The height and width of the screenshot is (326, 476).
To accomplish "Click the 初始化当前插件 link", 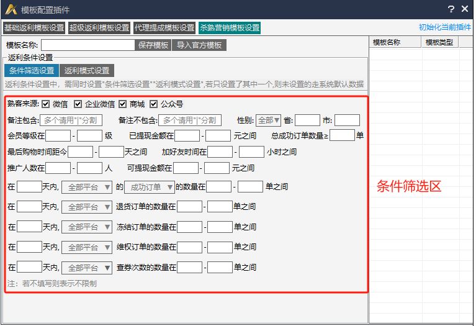I will [x=445, y=27].
